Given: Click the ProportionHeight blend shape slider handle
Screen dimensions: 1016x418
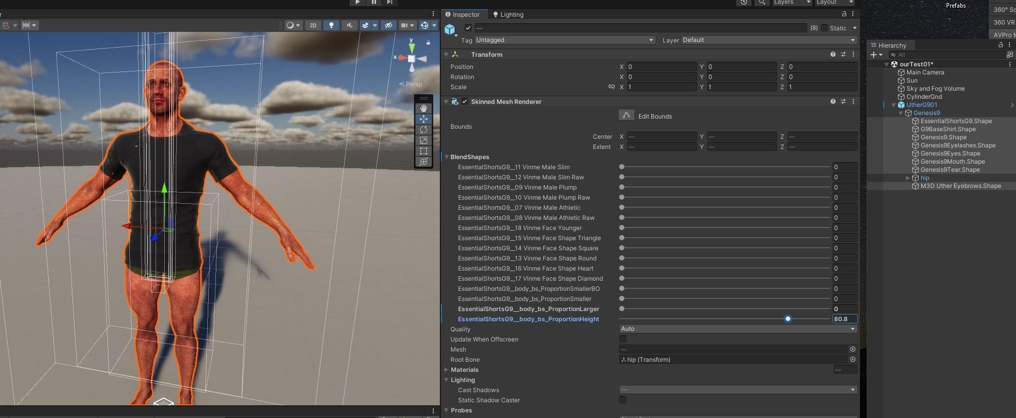Looking at the screenshot, I should (x=787, y=319).
